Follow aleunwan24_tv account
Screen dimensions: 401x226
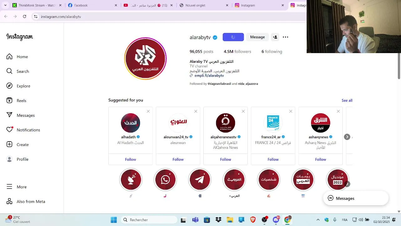[178, 159]
